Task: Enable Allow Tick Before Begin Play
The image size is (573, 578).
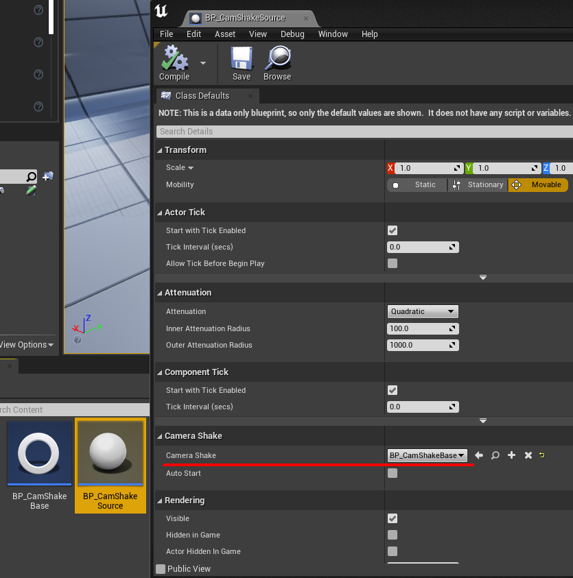Action: (393, 263)
